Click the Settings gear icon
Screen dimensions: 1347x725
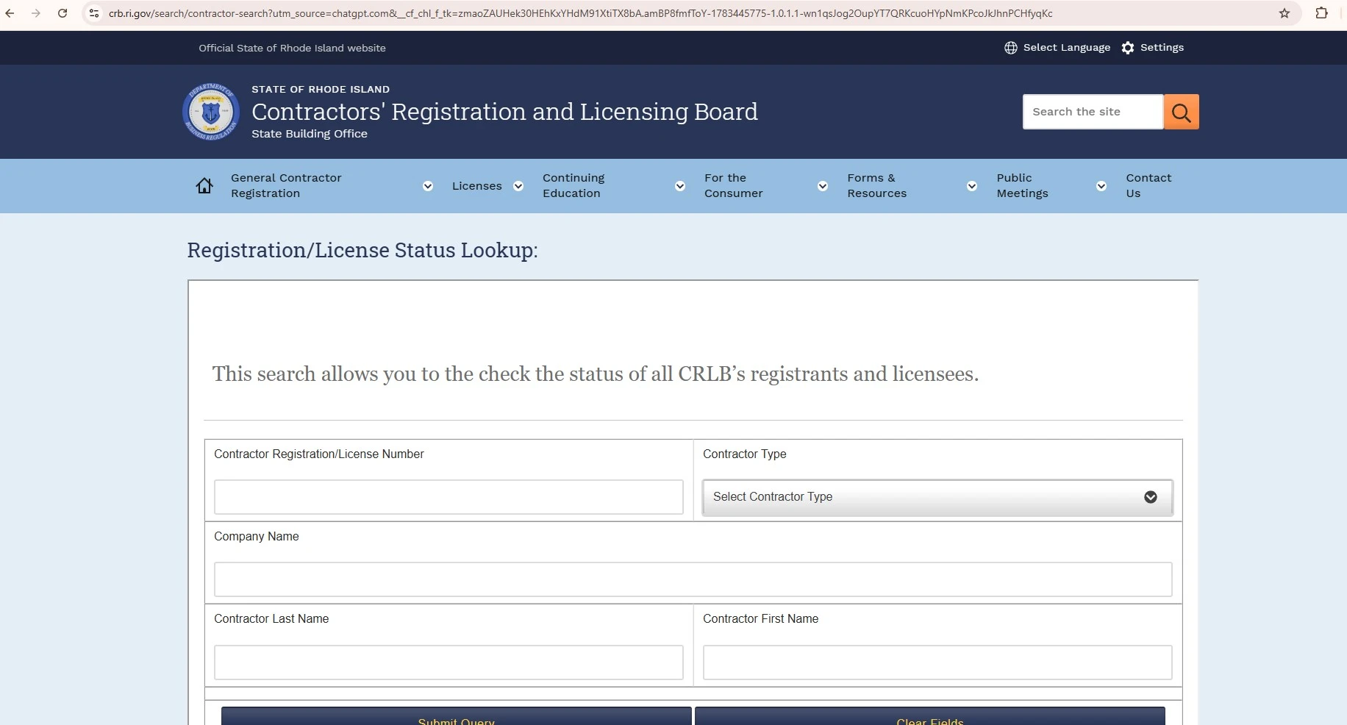pos(1128,48)
